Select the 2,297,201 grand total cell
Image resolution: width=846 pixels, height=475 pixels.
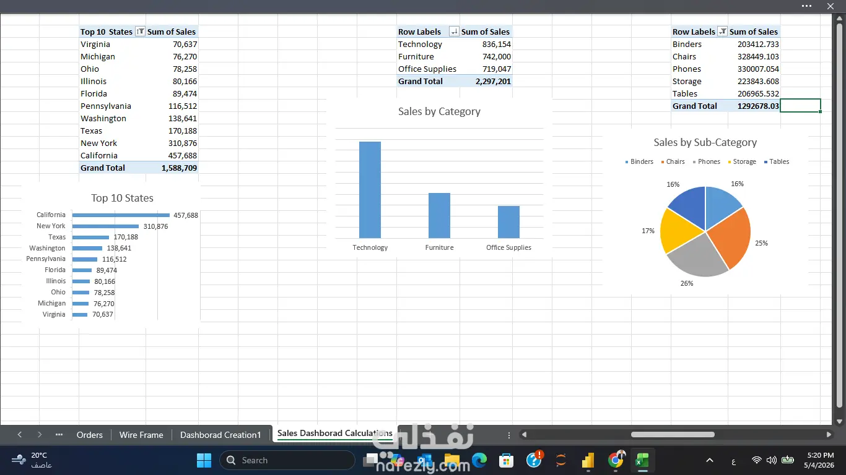coord(486,81)
